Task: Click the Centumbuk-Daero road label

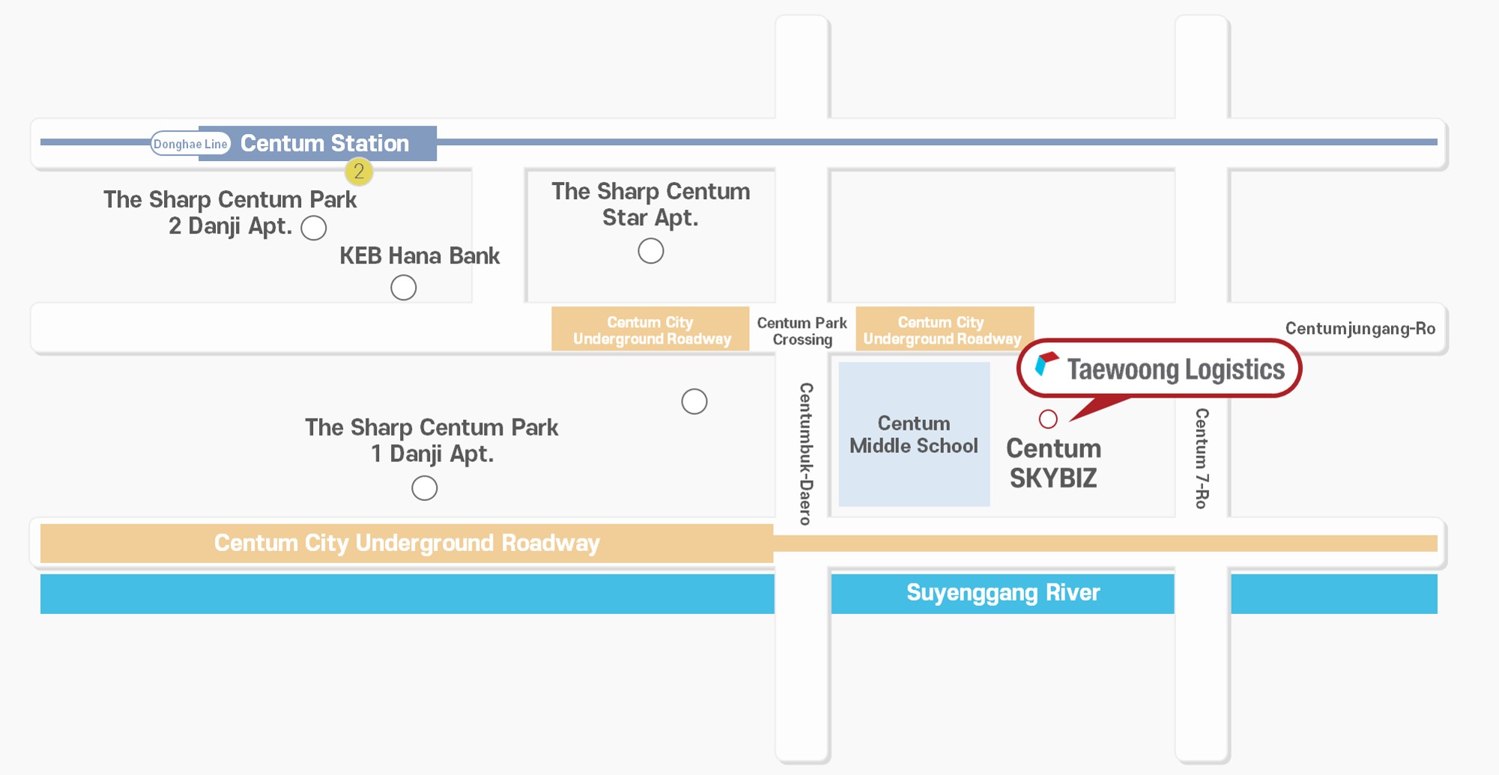Action: 805,454
